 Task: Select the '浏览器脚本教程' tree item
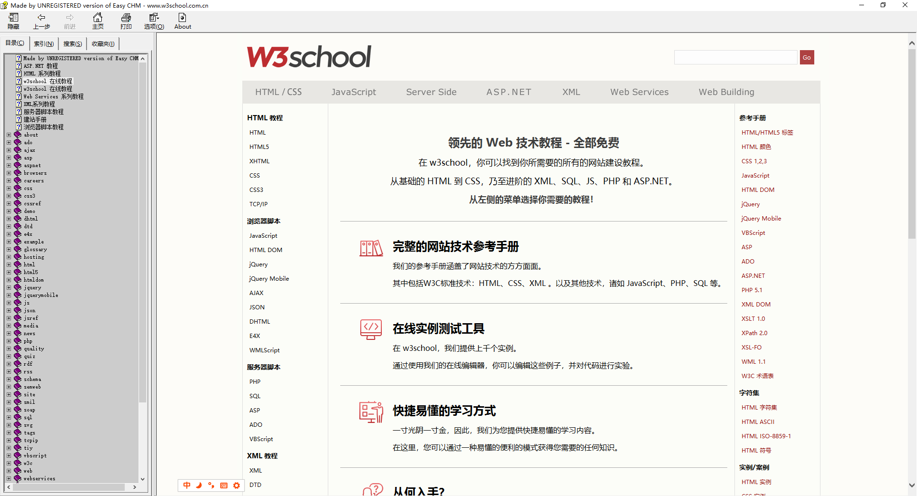click(43, 127)
